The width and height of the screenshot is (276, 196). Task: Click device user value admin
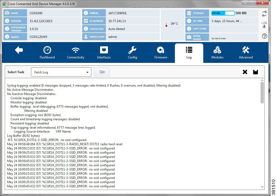[113, 37]
